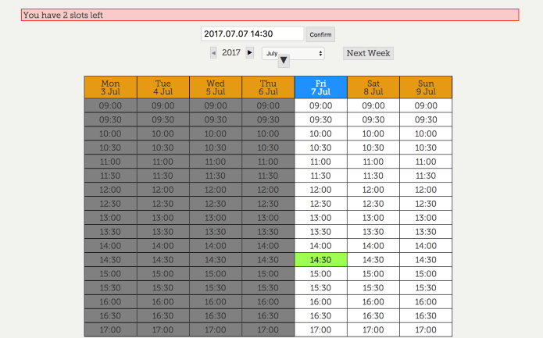The width and height of the screenshot is (543, 338).
Task: Click the previous year arrow button
Action: click(213, 53)
